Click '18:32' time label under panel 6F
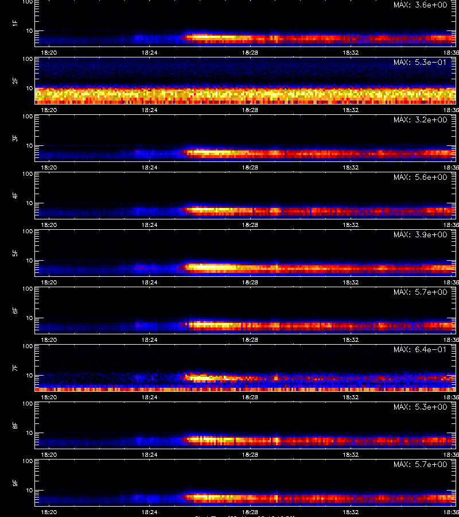Image resolution: width=459 pixels, height=517 pixels. (x=351, y=339)
